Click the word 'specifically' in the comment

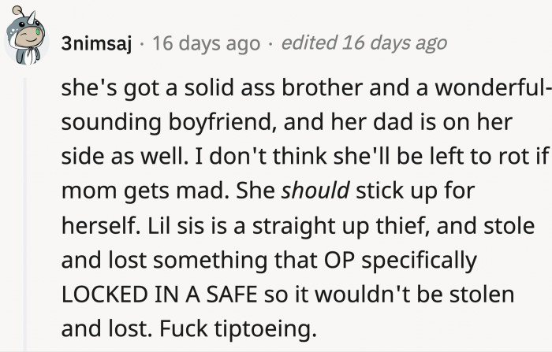click(419, 261)
